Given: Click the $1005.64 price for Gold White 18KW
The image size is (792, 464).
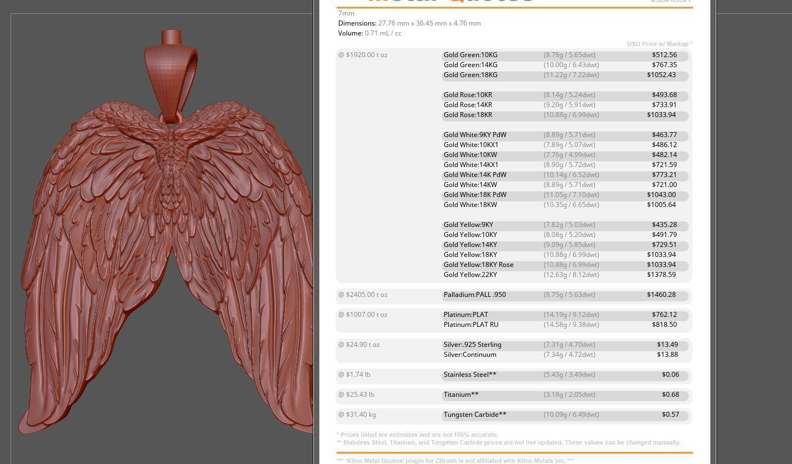Looking at the screenshot, I should click(x=661, y=205).
